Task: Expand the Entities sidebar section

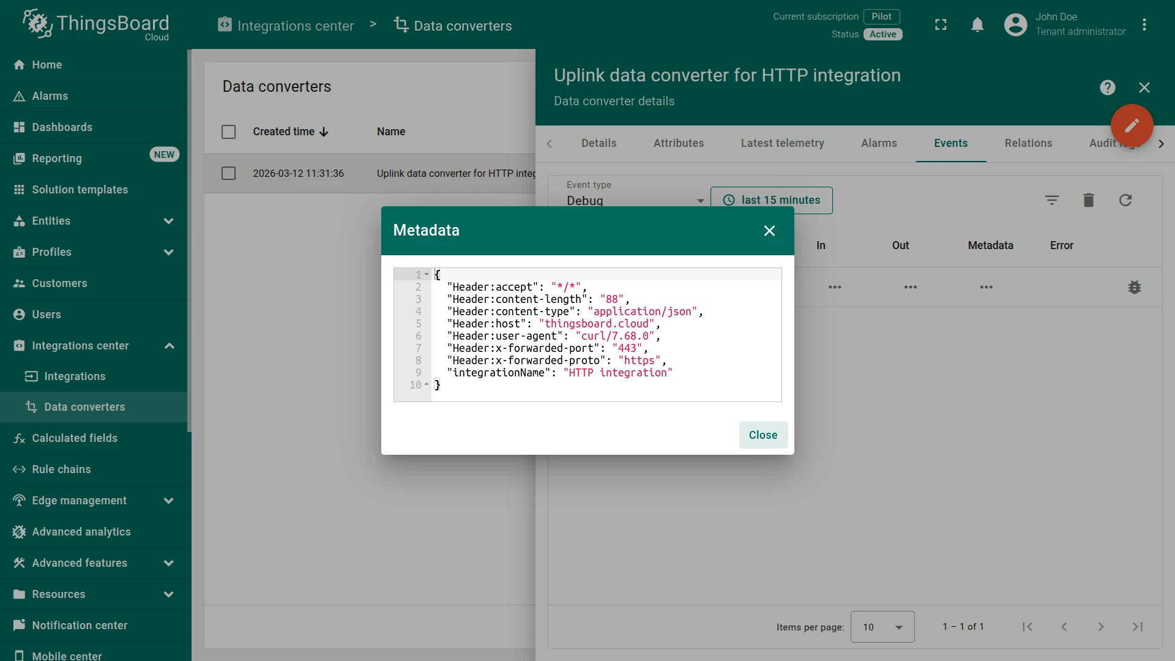Action: (94, 221)
